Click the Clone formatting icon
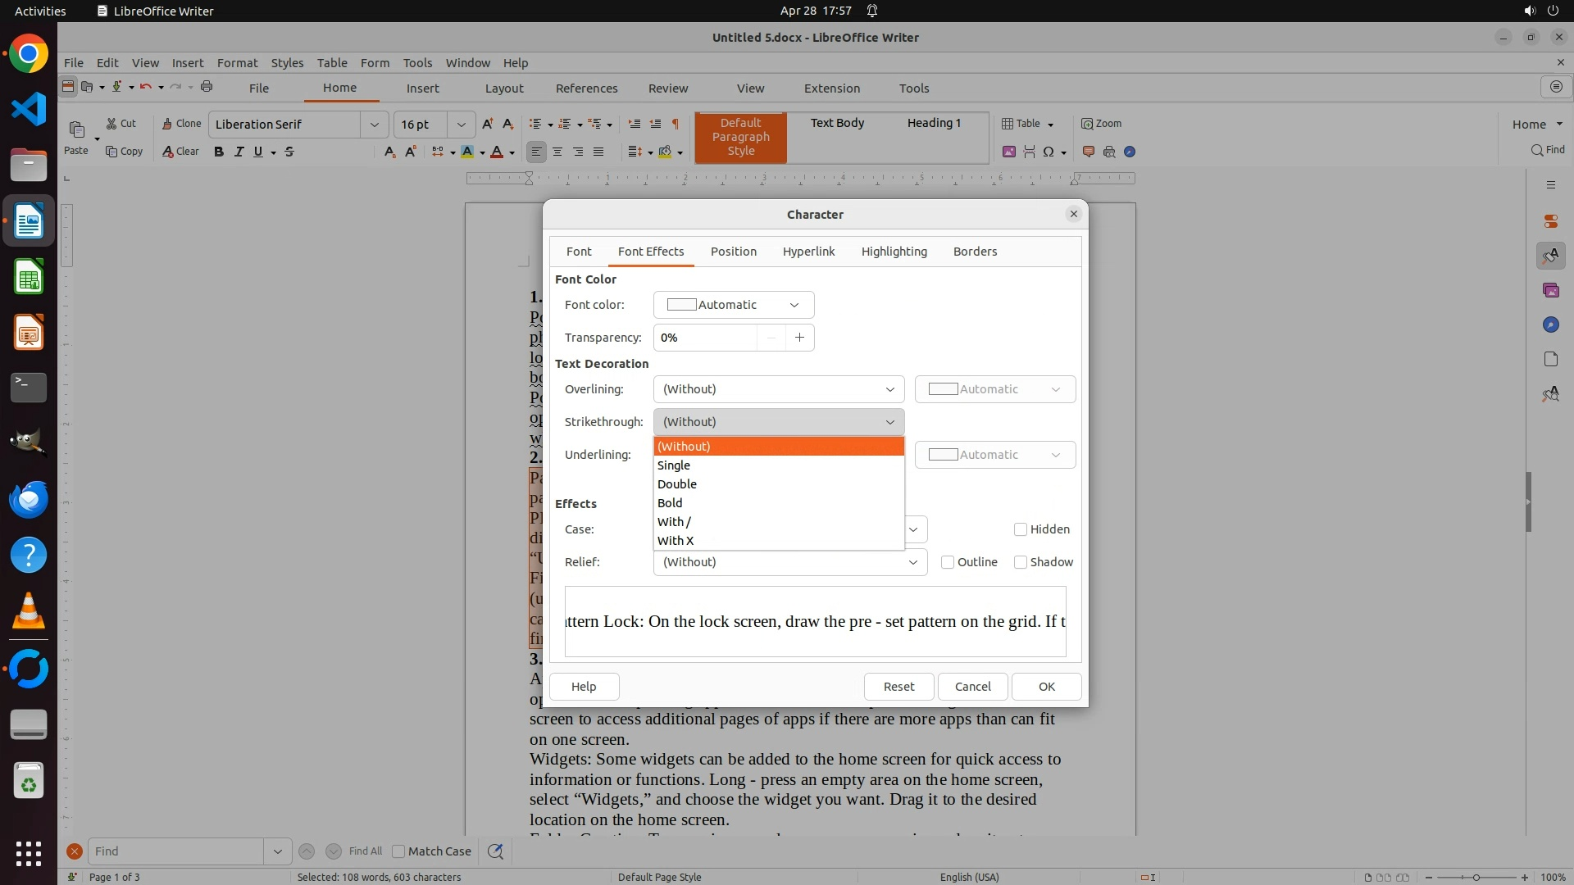The width and height of the screenshot is (1574, 885). click(x=181, y=124)
